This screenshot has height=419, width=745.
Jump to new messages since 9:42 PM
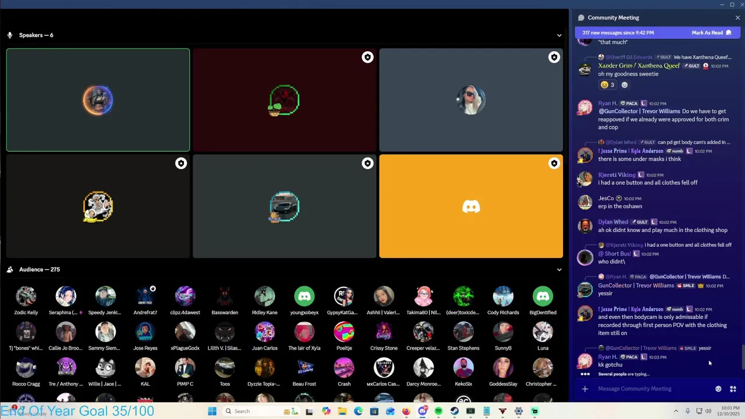coord(618,33)
